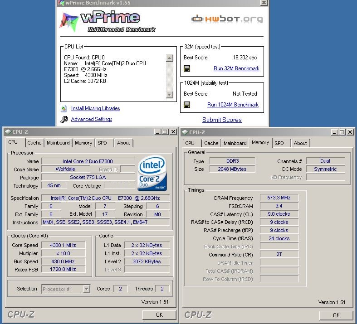357x324 pixels.
Task: Click the Intel Core 2 Duo badge
Action: coord(152,173)
